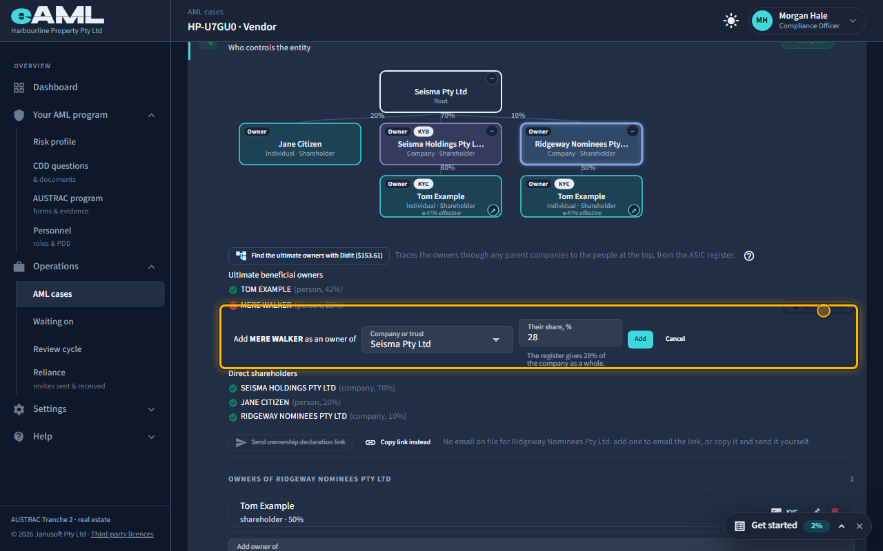Select AML cases in sidebar
883x551 pixels.
click(x=90, y=294)
